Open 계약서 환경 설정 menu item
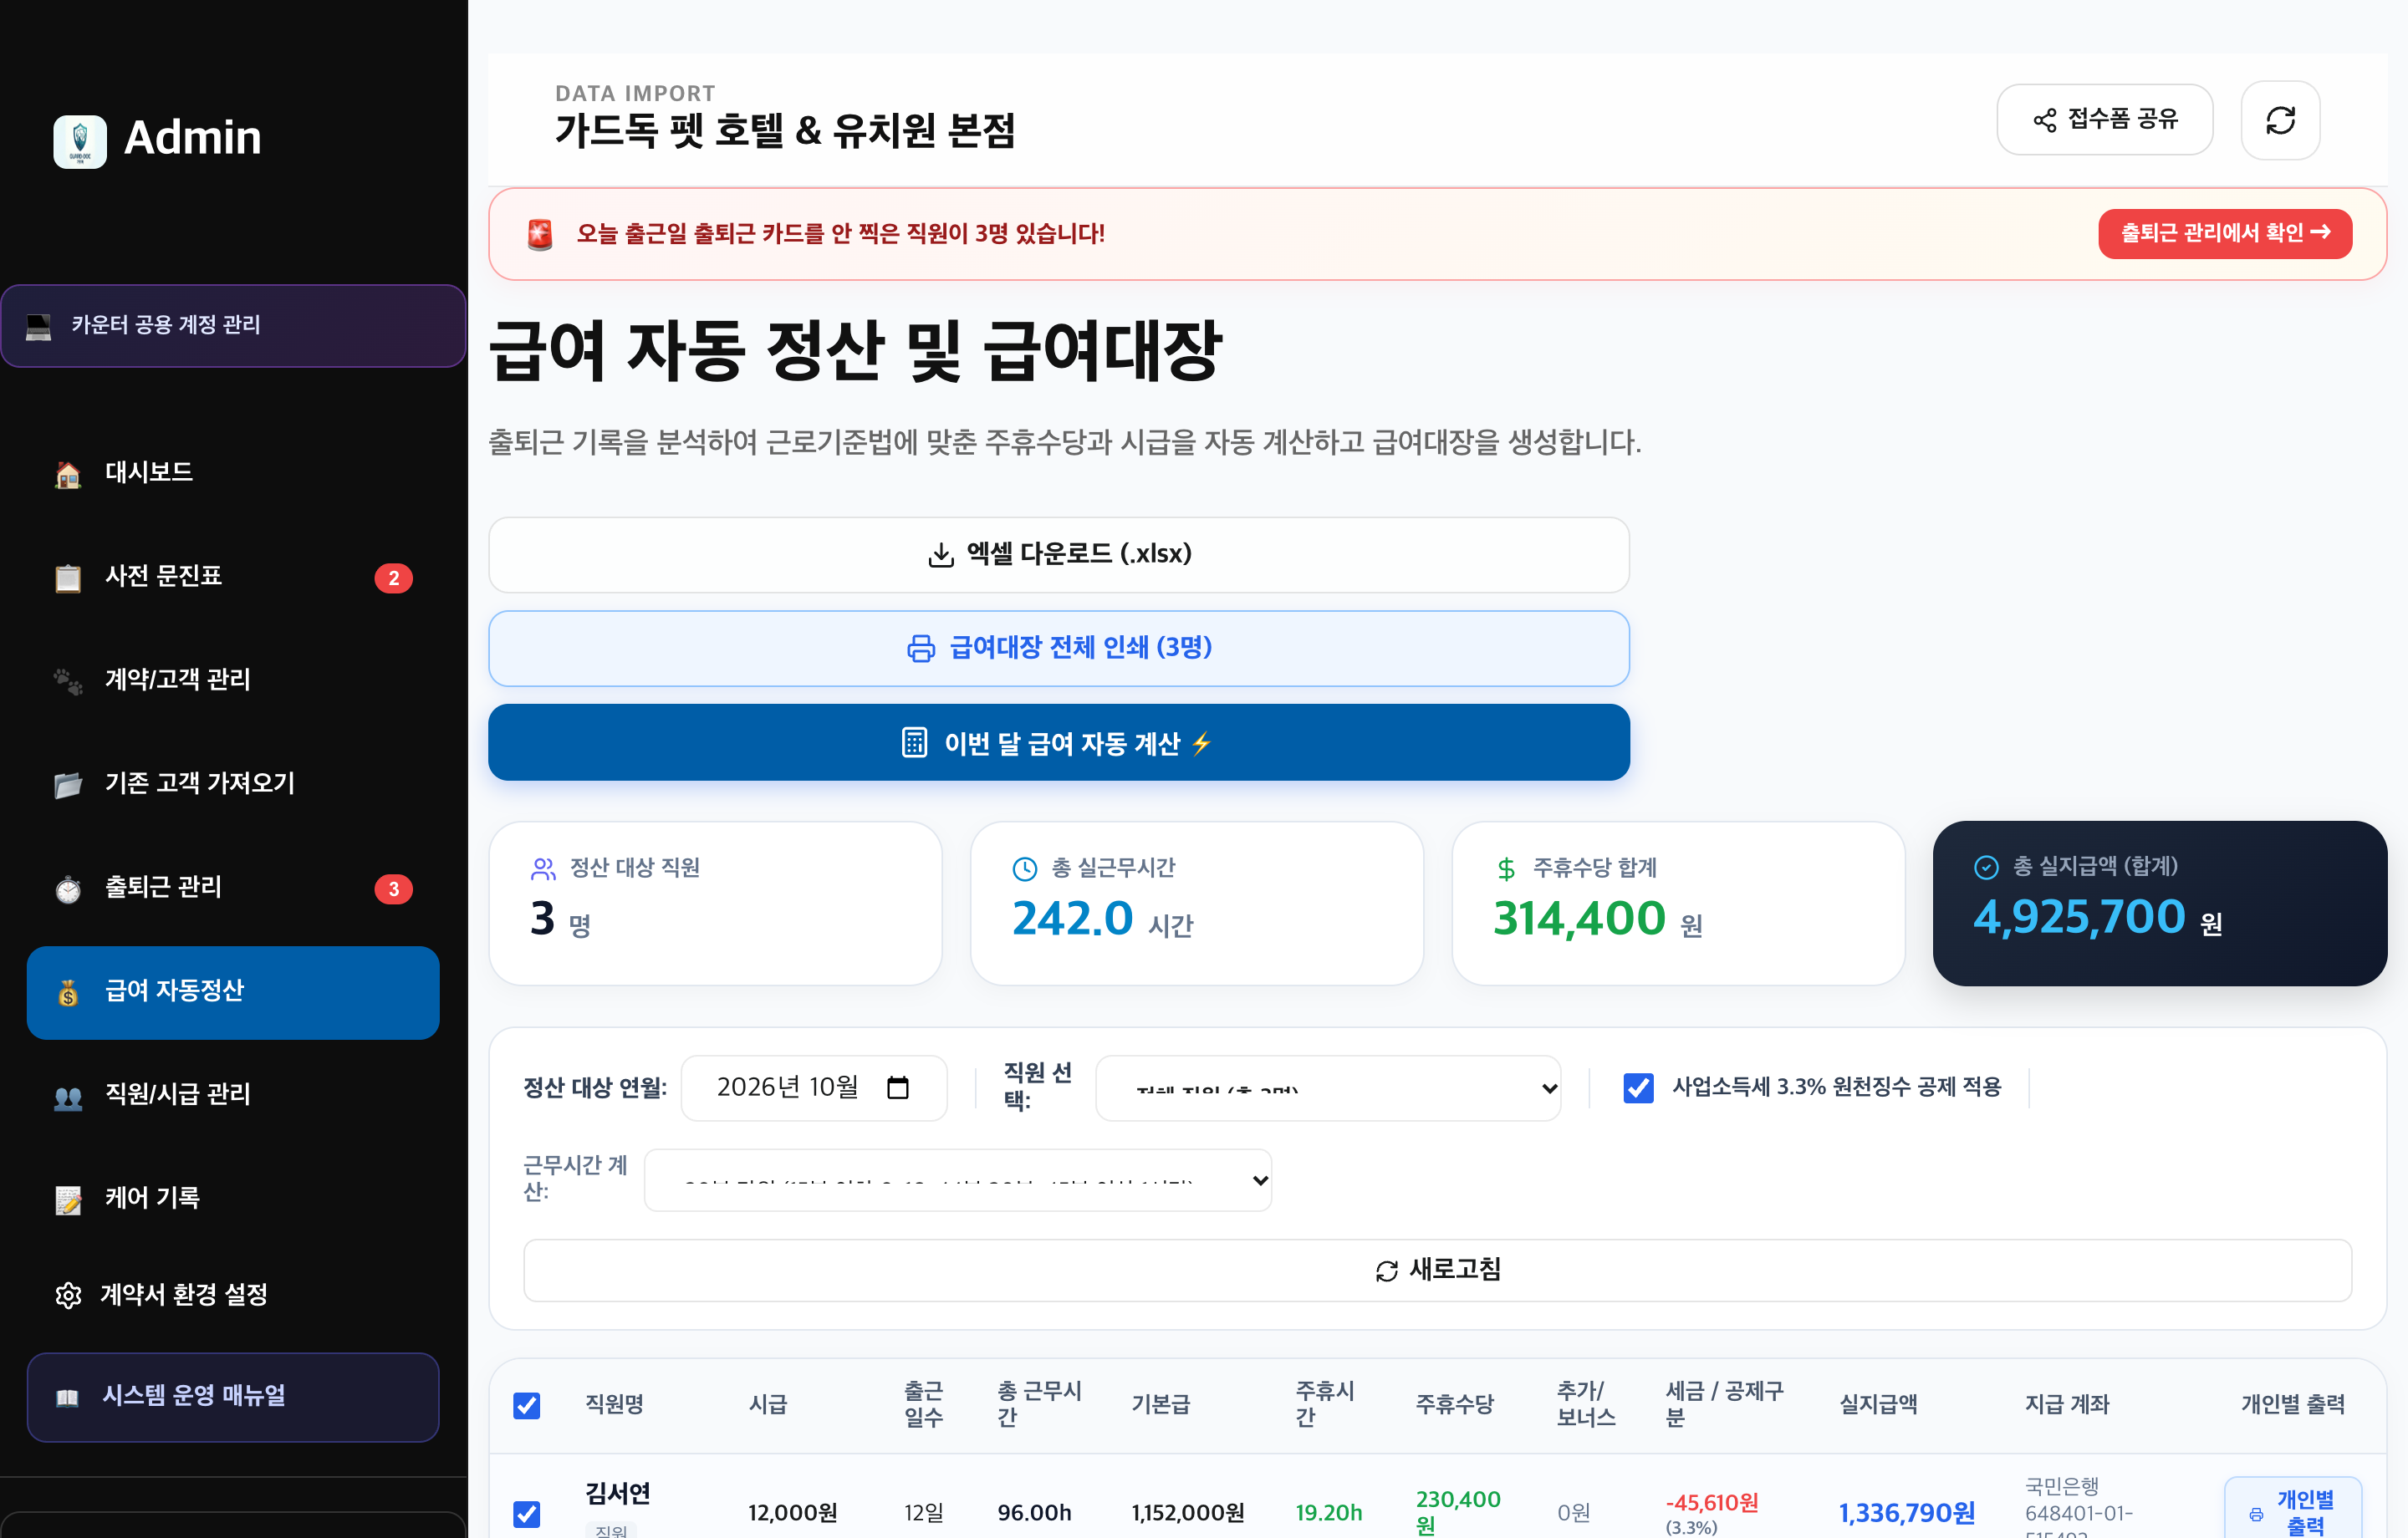This screenshot has width=2408, height=1538. (x=233, y=1295)
